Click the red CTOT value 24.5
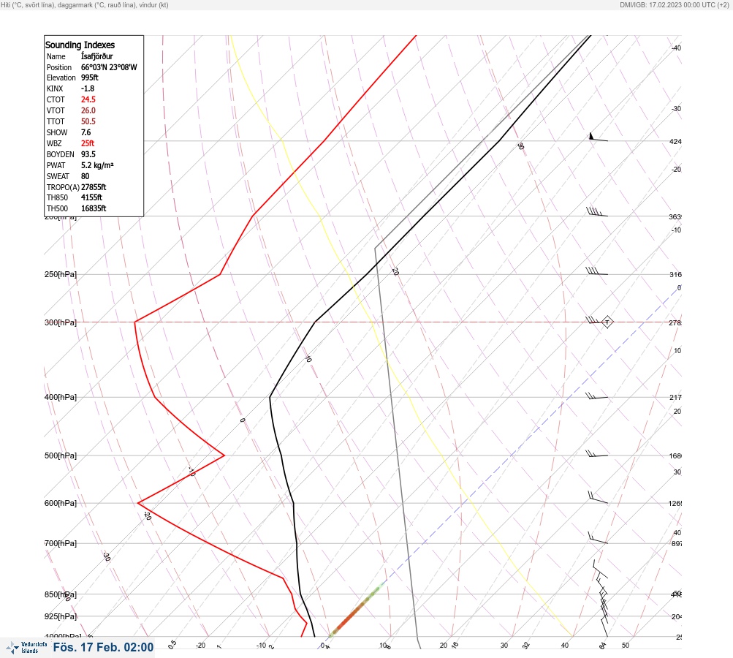 tap(88, 99)
